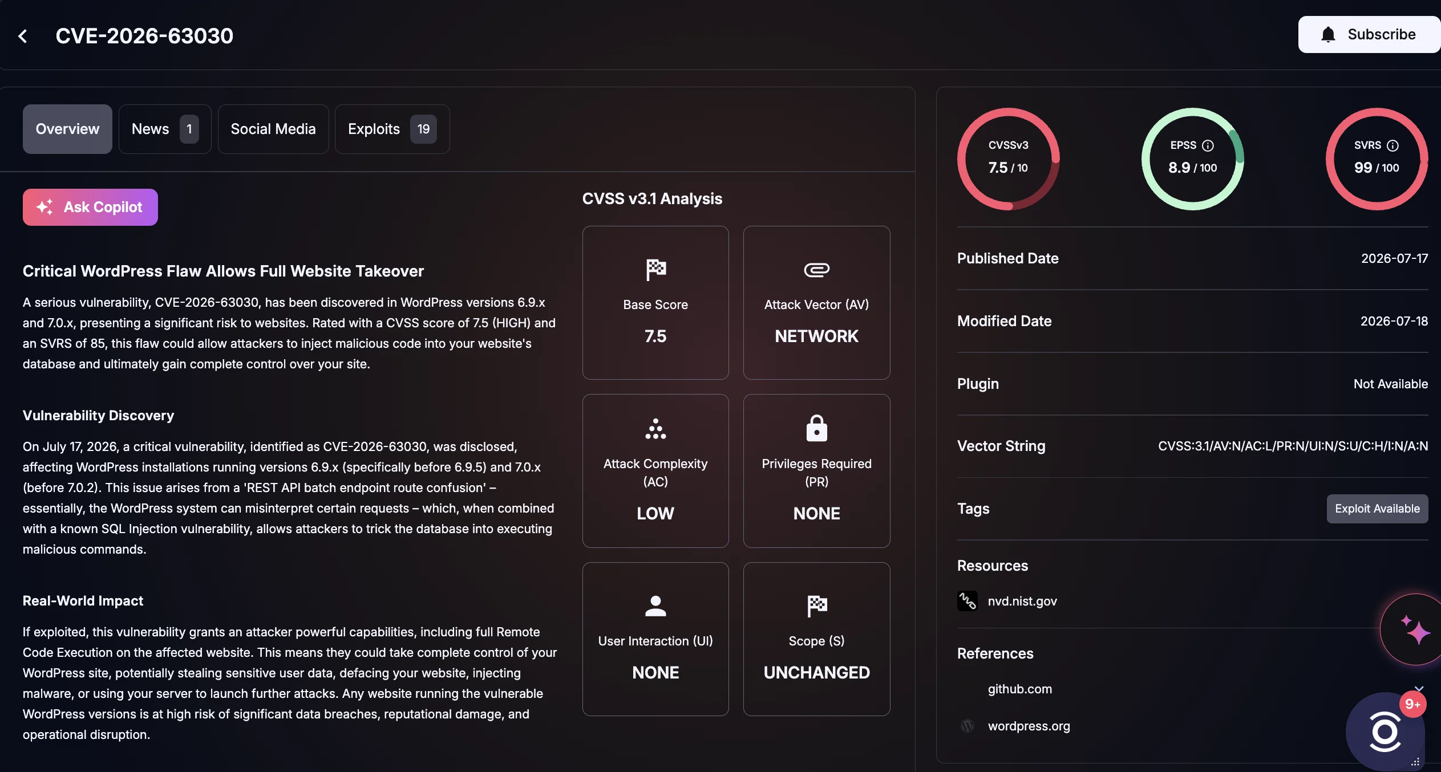The height and width of the screenshot is (772, 1441).
Task: Click the Resources section heading
Action: pyautogui.click(x=992, y=566)
